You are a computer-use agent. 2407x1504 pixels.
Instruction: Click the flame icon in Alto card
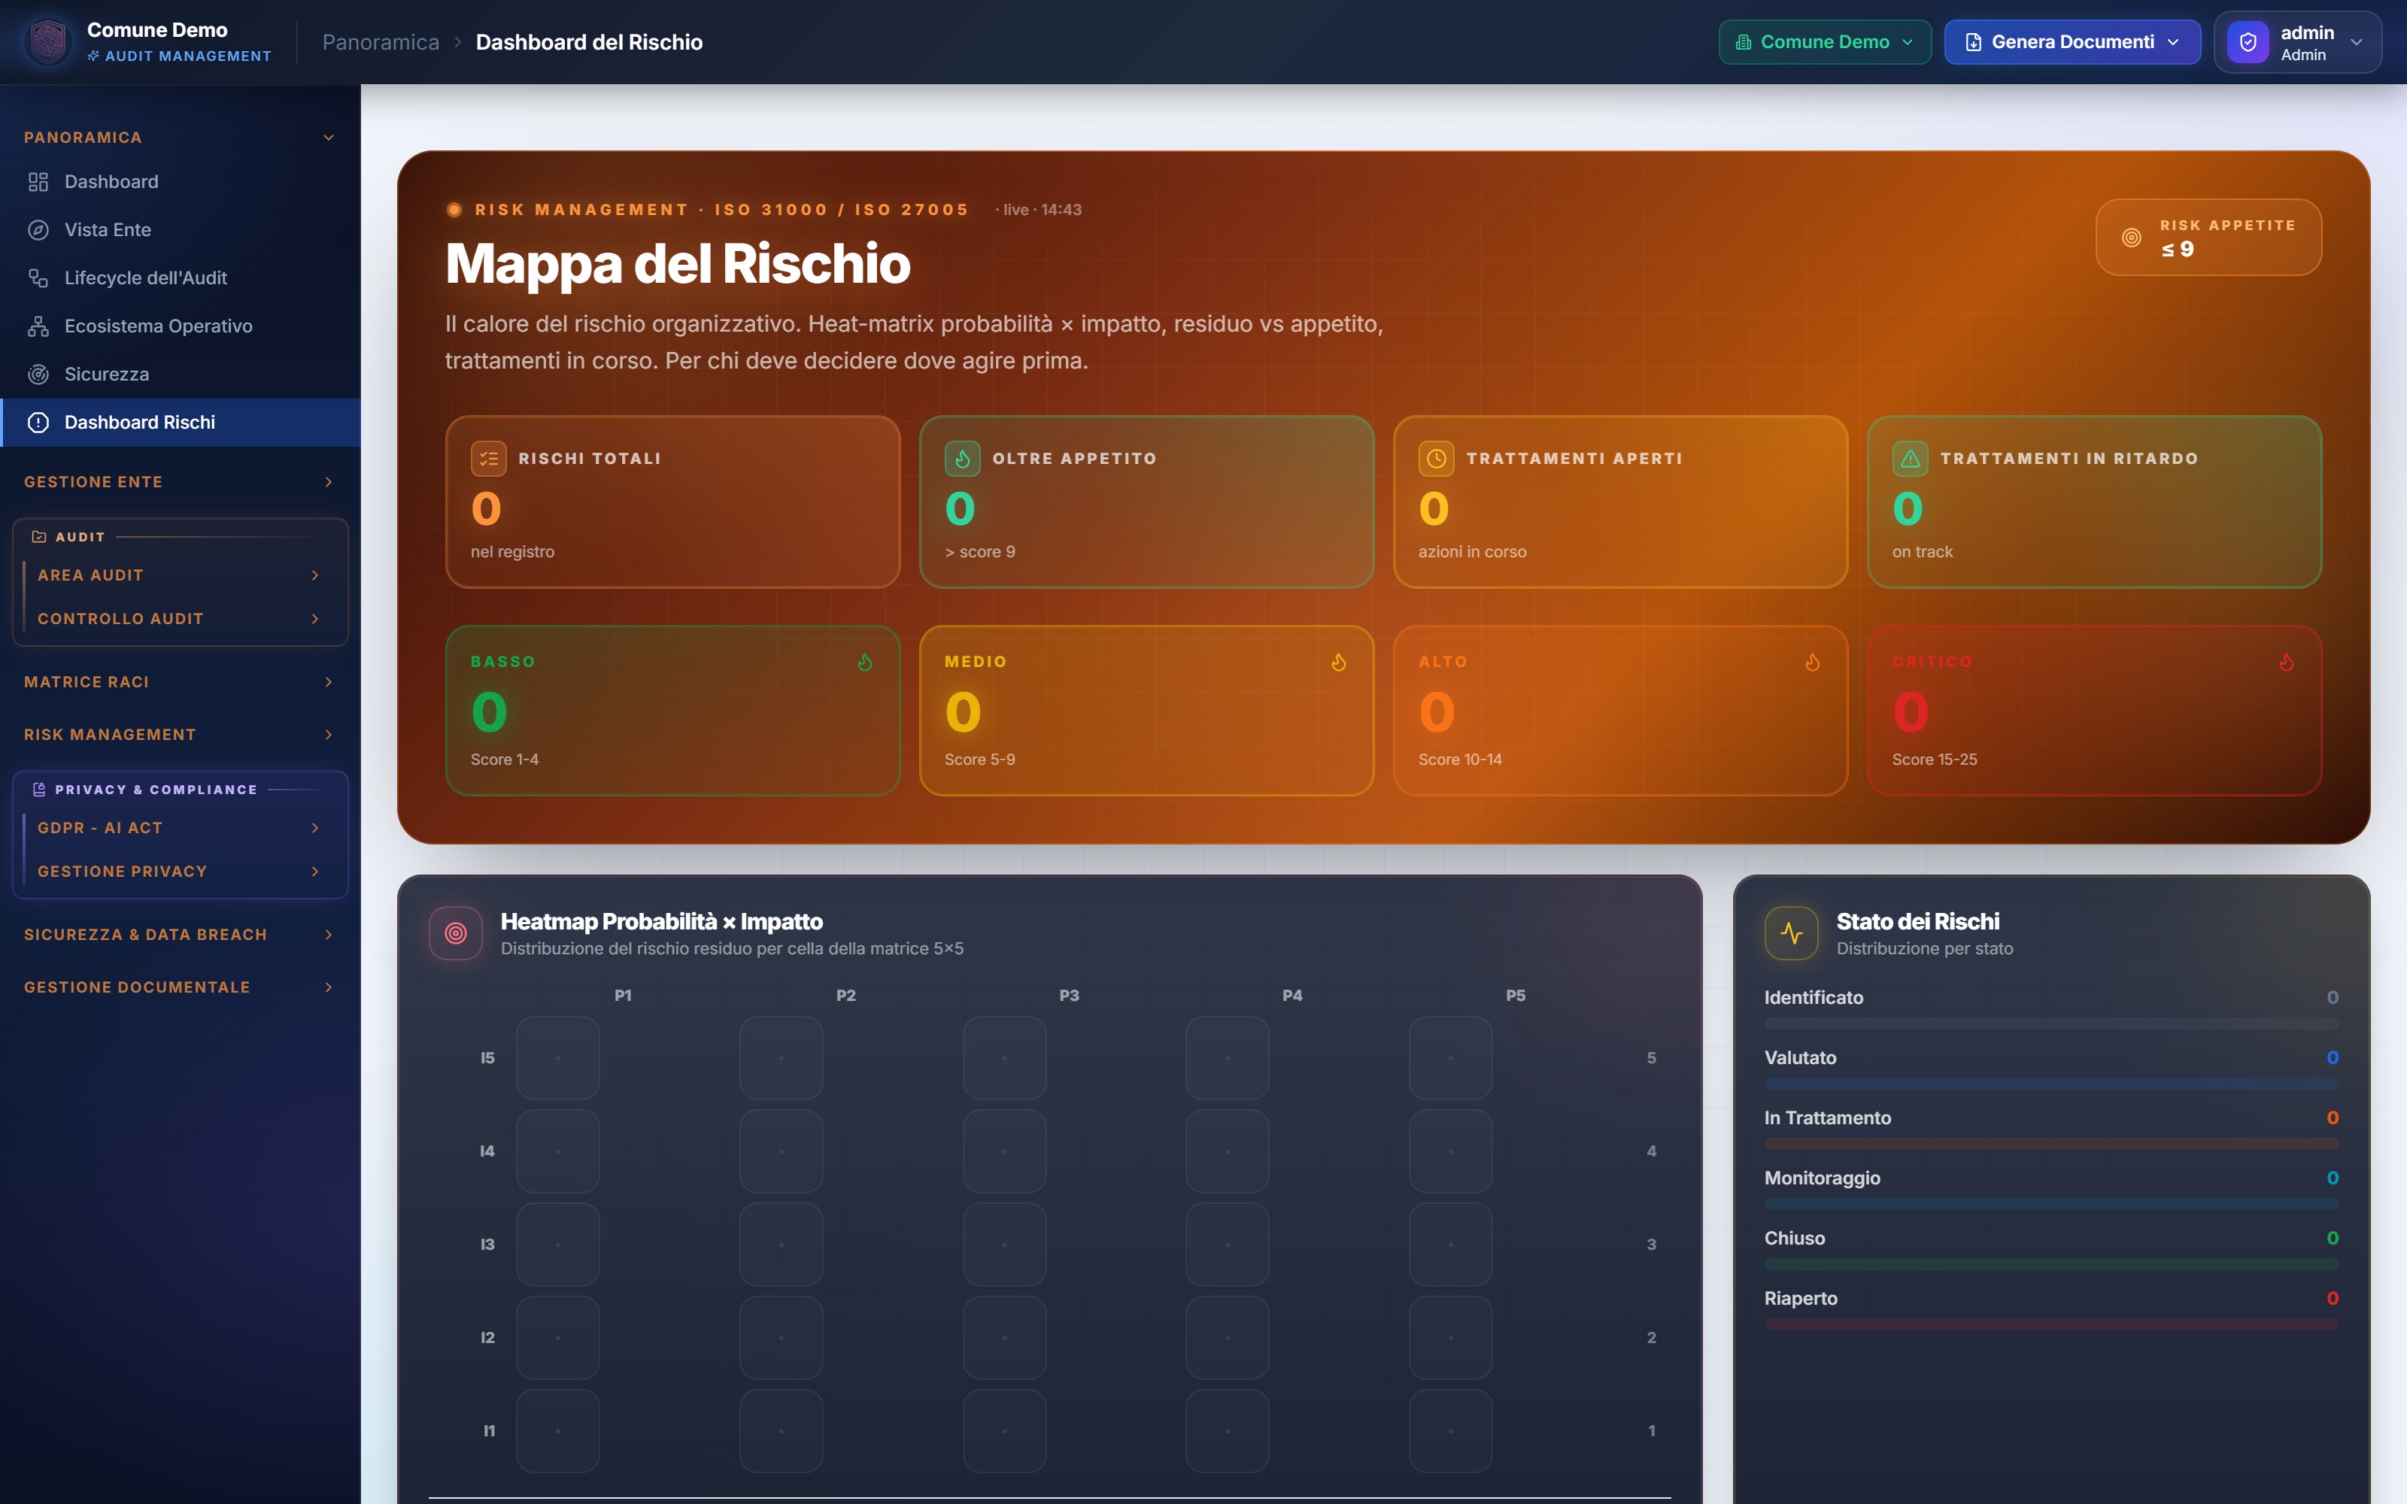tap(1812, 662)
